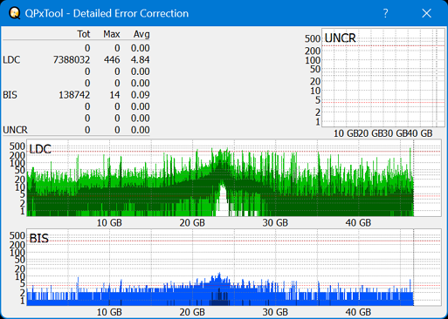The height and width of the screenshot is (319, 448).
Task: Click the Avg column header
Action: click(141, 34)
